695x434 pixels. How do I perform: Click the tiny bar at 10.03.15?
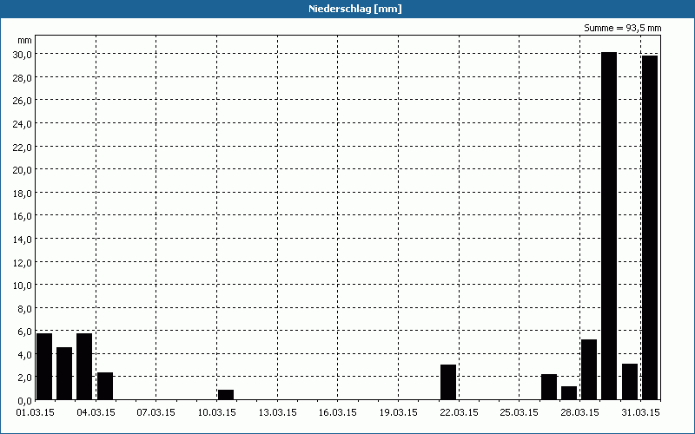pyautogui.click(x=226, y=395)
